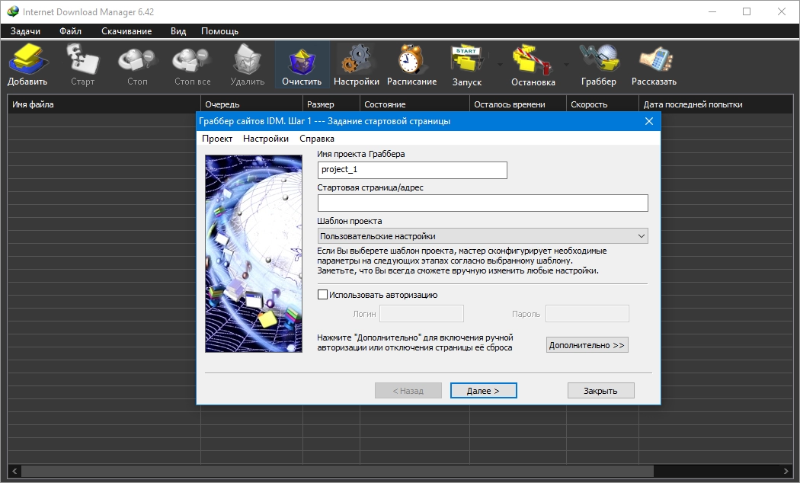800x483 pixels.
Task: Click the Закрыть button
Action: pos(600,391)
